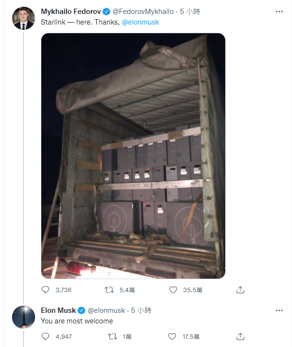
Task: Click the @FedorovMykhailo handle
Action: point(147,12)
